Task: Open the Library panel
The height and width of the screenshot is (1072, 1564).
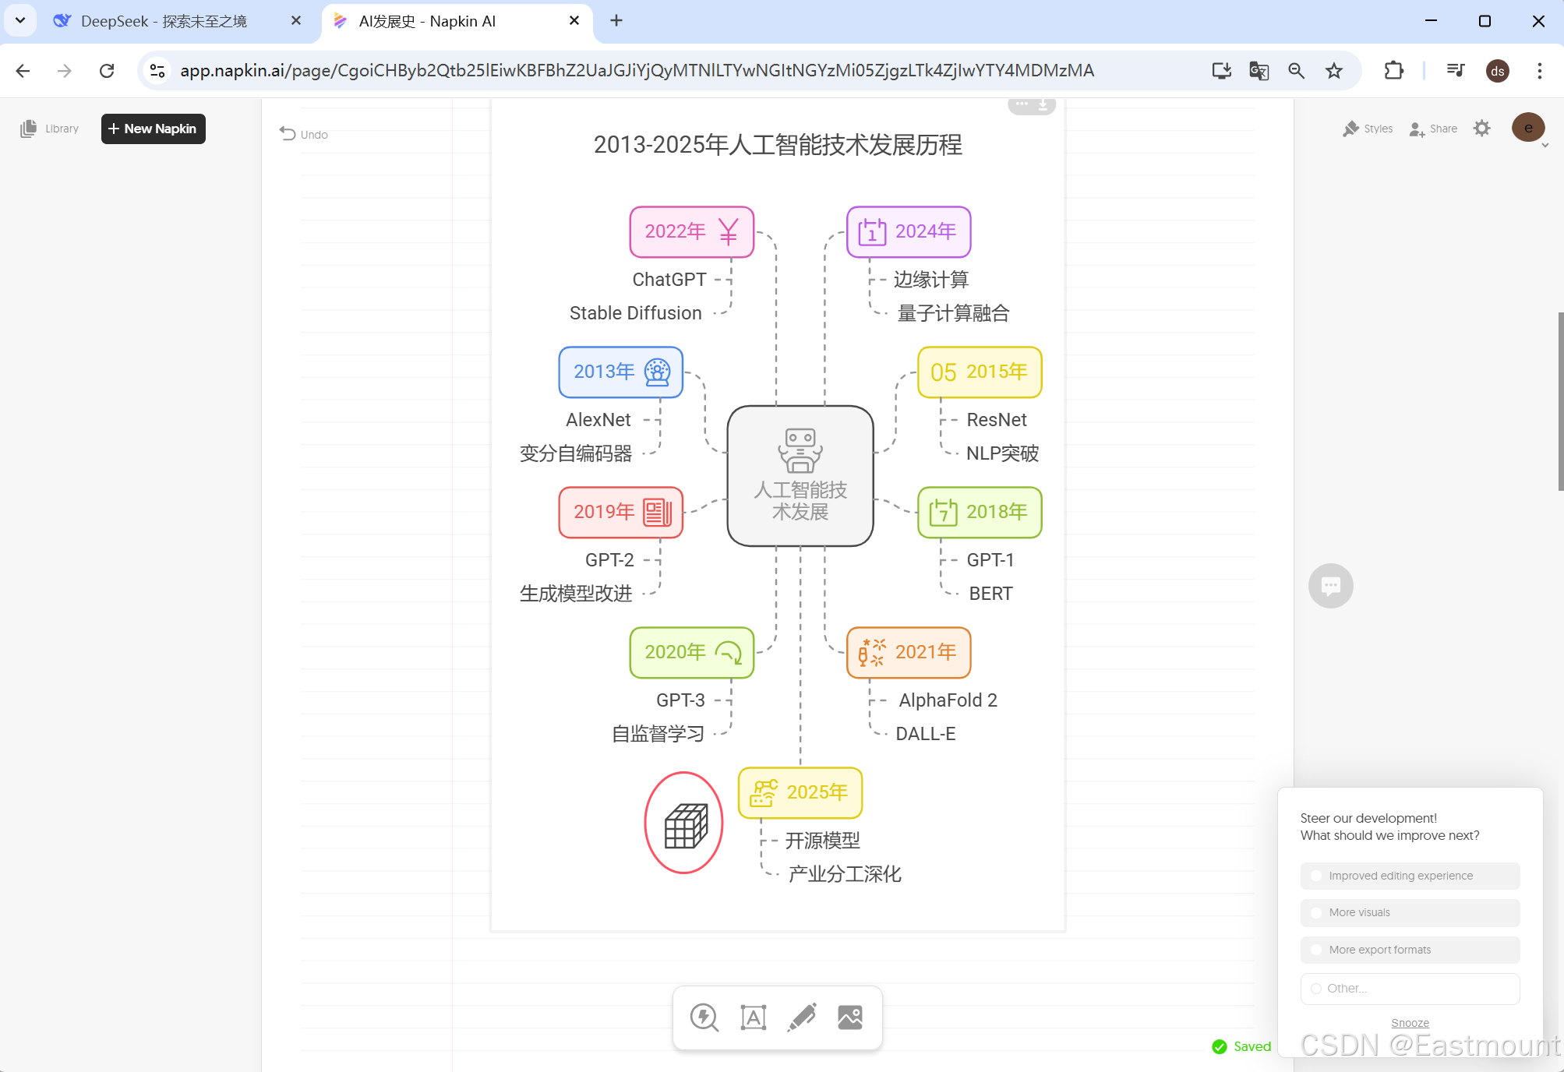Action: [50, 129]
